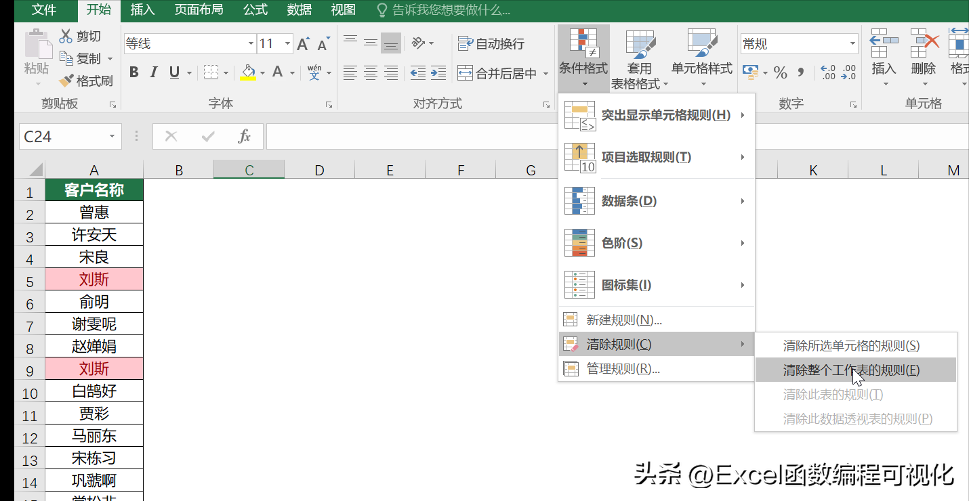This screenshot has width=969, height=501.
Task: Click the increase decimal icon
Action: (x=828, y=72)
